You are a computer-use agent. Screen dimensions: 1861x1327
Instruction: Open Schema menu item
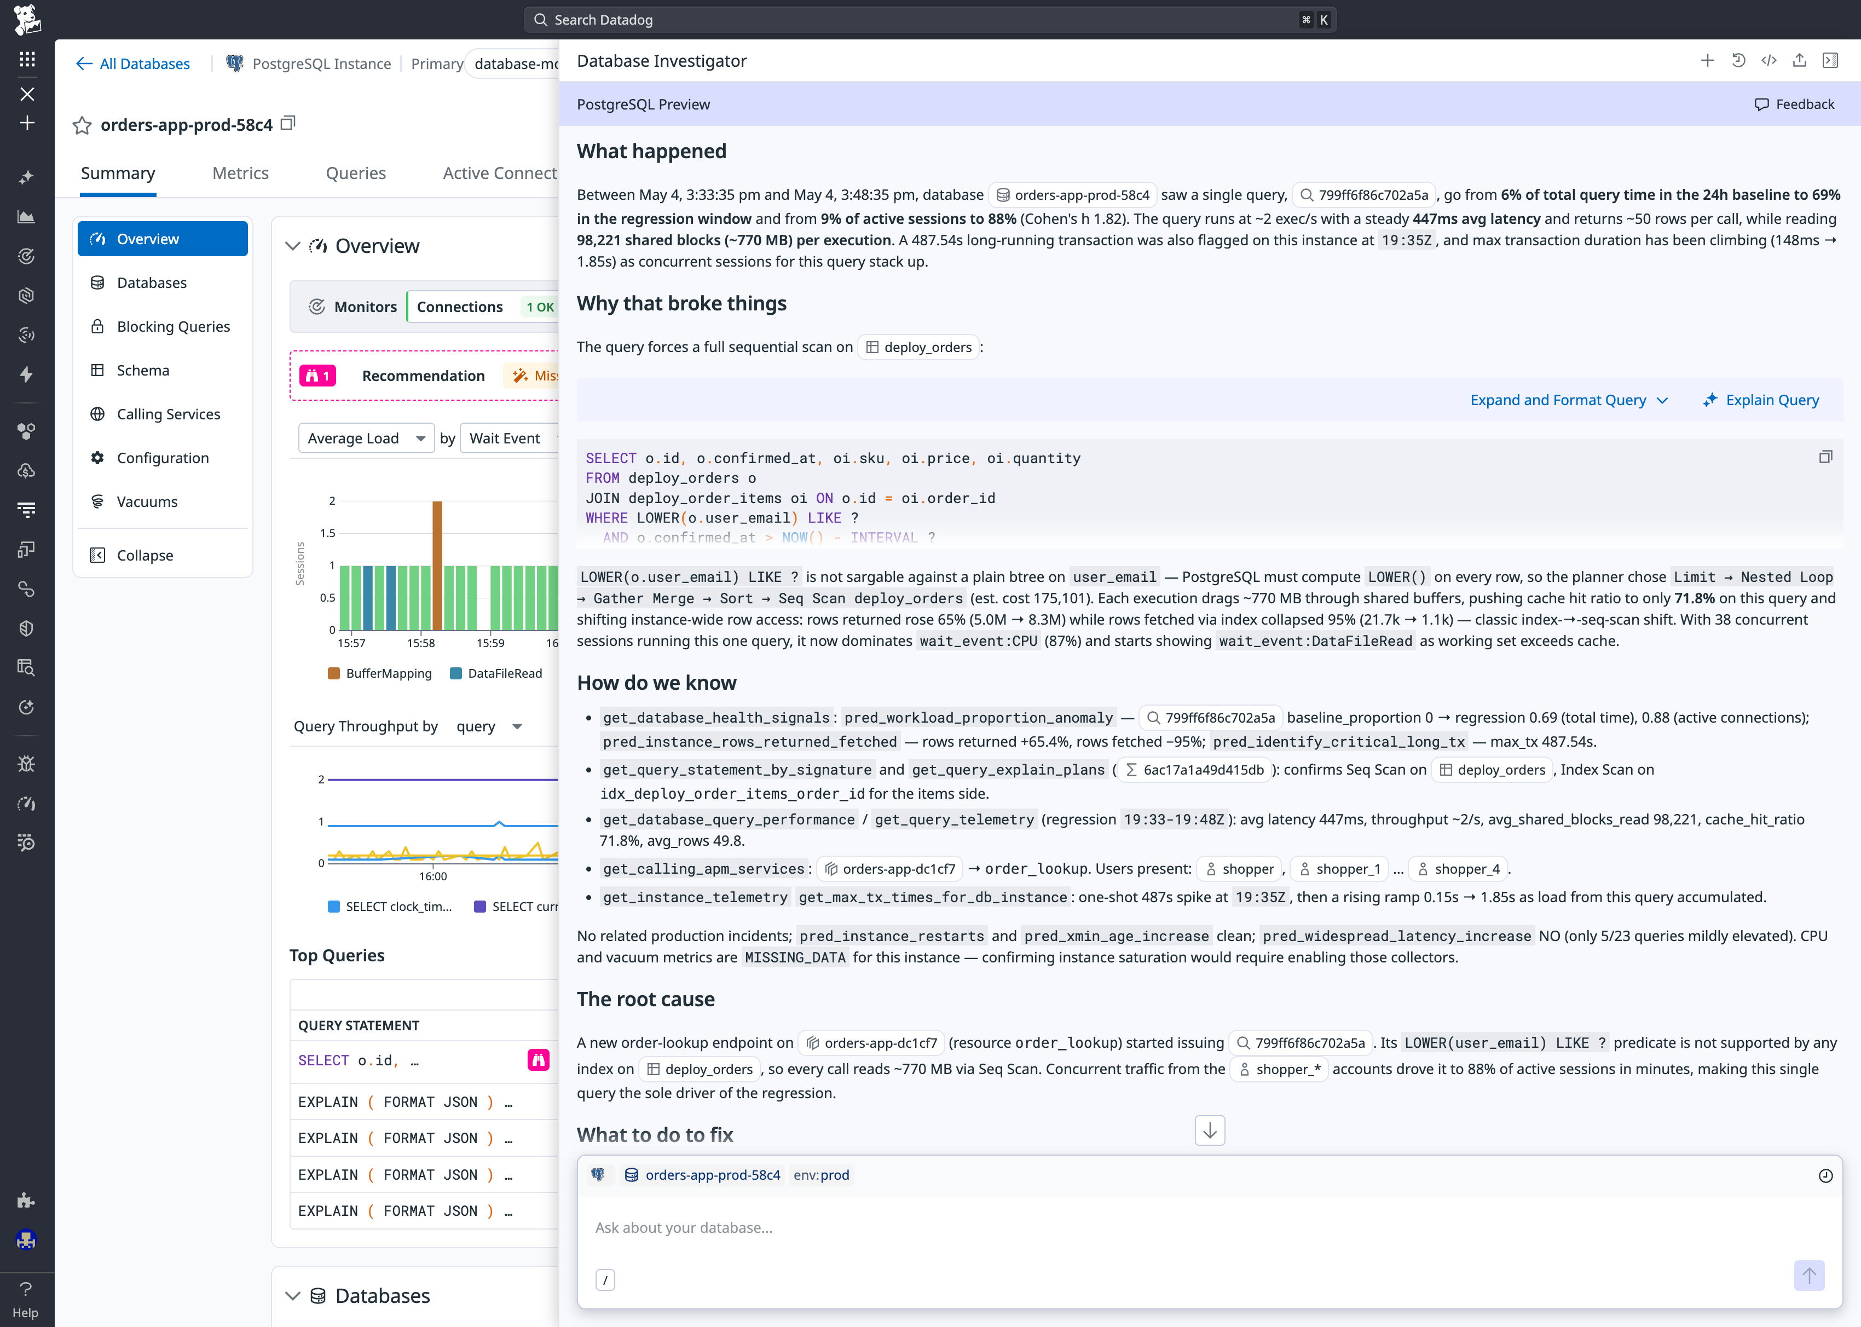(163, 370)
